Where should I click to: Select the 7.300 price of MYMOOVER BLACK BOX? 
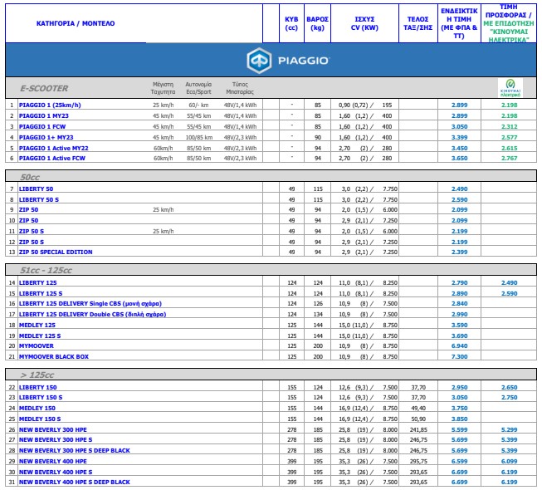pos(459,356)
